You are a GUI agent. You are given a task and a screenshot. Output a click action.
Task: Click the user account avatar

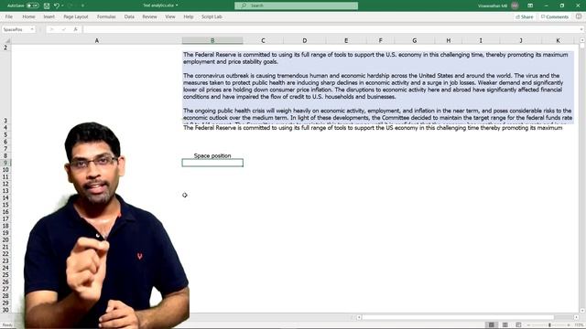[515, 5]
